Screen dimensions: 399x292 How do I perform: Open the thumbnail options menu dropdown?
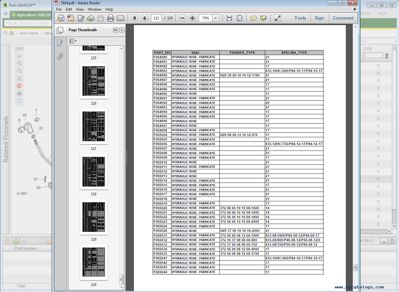tap(73, 41)
